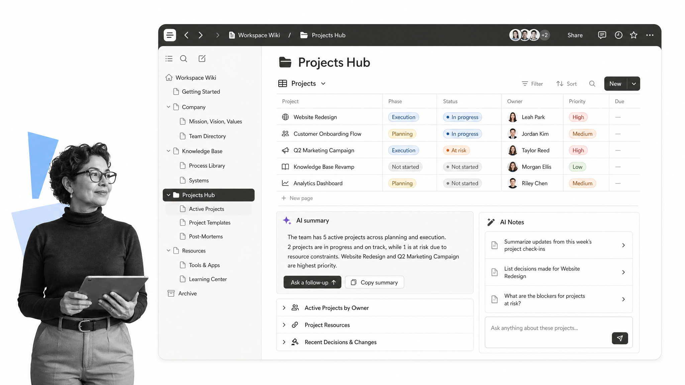The width and height of the screenshot is (685, 385).
Task: Collapse the Resources section
Action: (169, 251)
